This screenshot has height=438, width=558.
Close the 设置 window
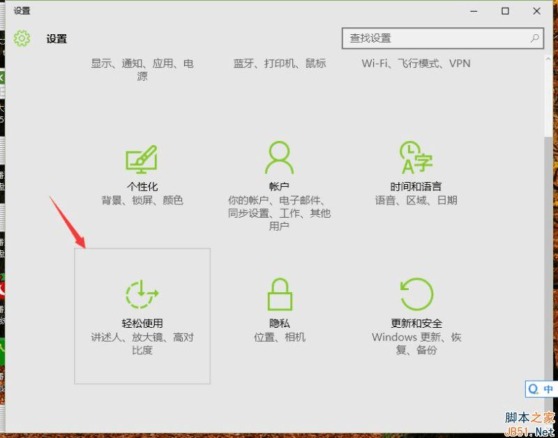pyautogui.click(x=536, y=11)
